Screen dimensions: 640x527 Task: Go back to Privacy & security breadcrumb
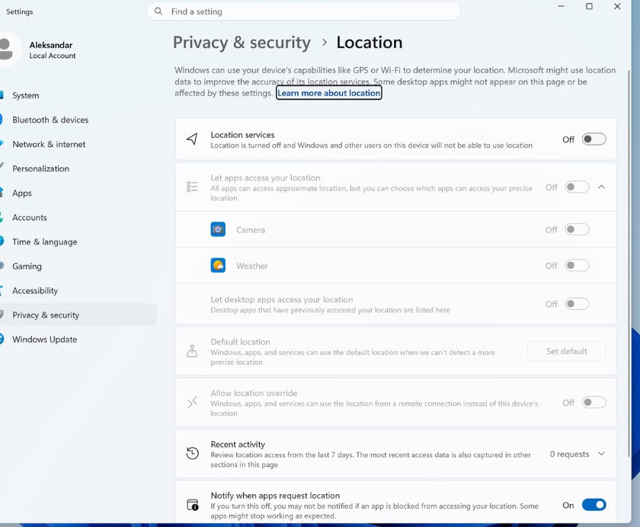[242, 43]
